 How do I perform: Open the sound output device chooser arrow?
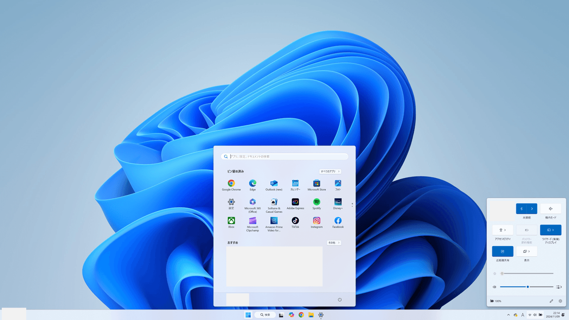559,287
